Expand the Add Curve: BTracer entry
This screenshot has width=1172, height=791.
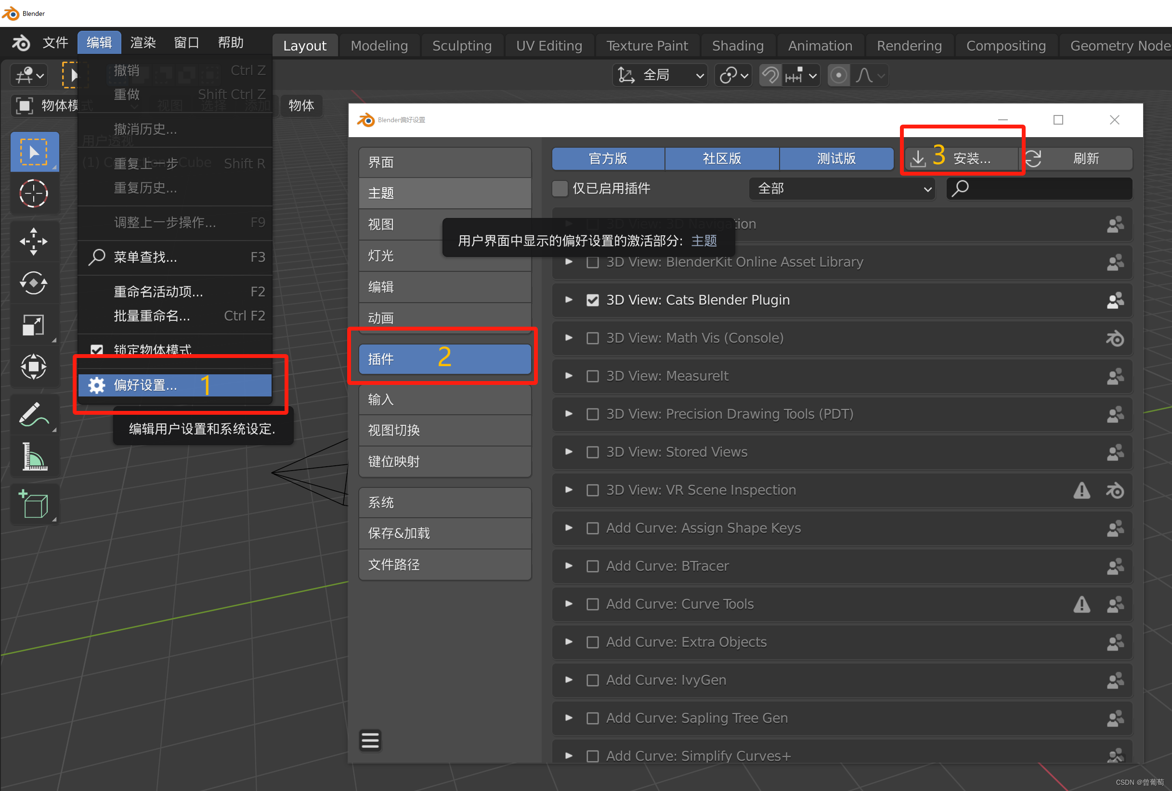click(x=569, y=566)
